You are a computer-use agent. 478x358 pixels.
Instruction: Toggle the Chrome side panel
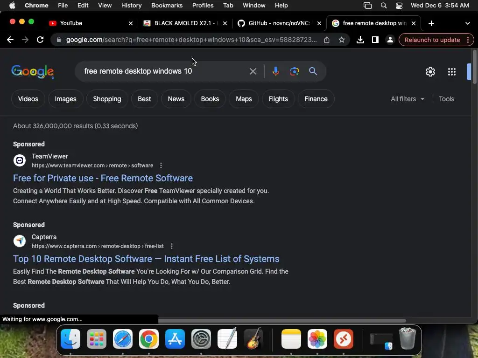[x=375, y=40]
